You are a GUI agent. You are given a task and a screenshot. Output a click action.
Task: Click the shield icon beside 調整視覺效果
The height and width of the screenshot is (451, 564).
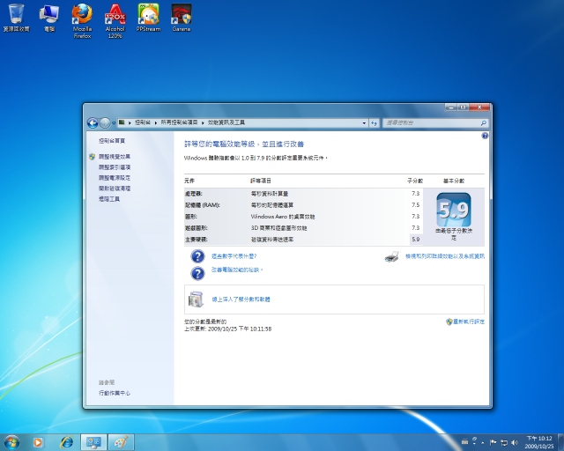92,157
